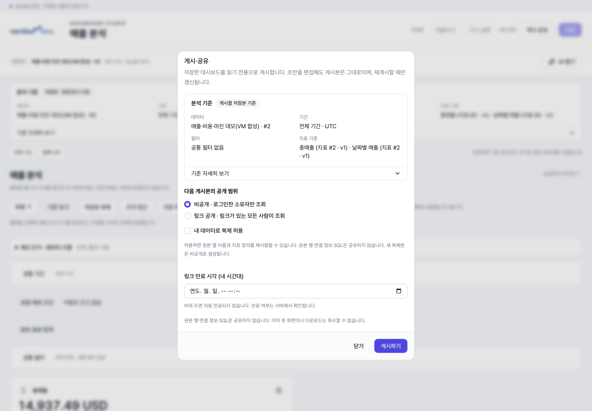Click the dialog description starting with 저장한 대시보드를
The height and width of the screenshot is (411, 592).
(x=295, y=77)
